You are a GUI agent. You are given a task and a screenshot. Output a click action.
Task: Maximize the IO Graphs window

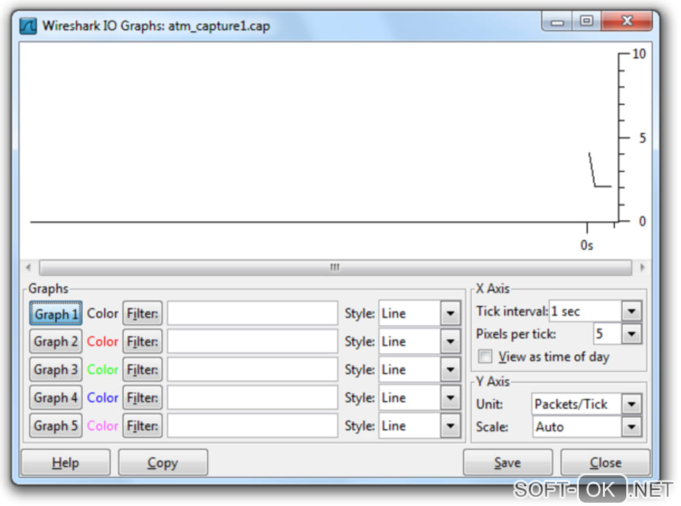[586, 21]
